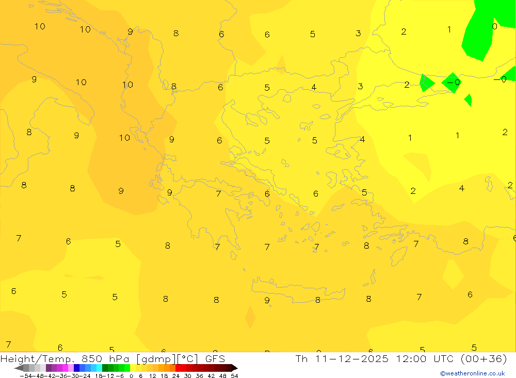Click the cyan legend color swatch
516x378 pixels.
click(x=99, y=368)
